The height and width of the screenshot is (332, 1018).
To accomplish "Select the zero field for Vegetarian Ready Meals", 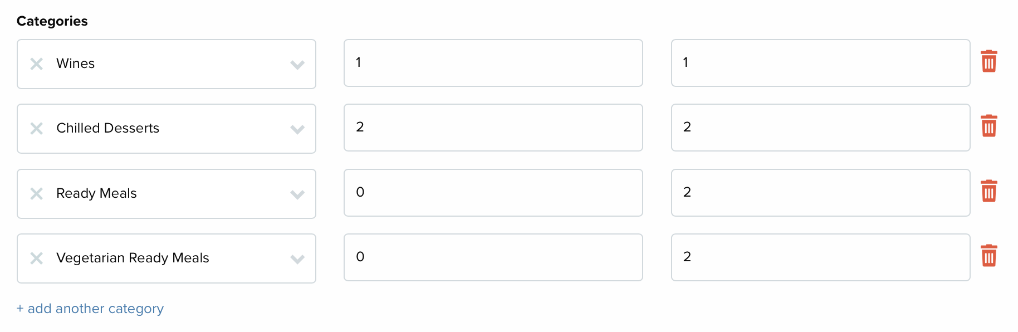I will click(493, 257).
